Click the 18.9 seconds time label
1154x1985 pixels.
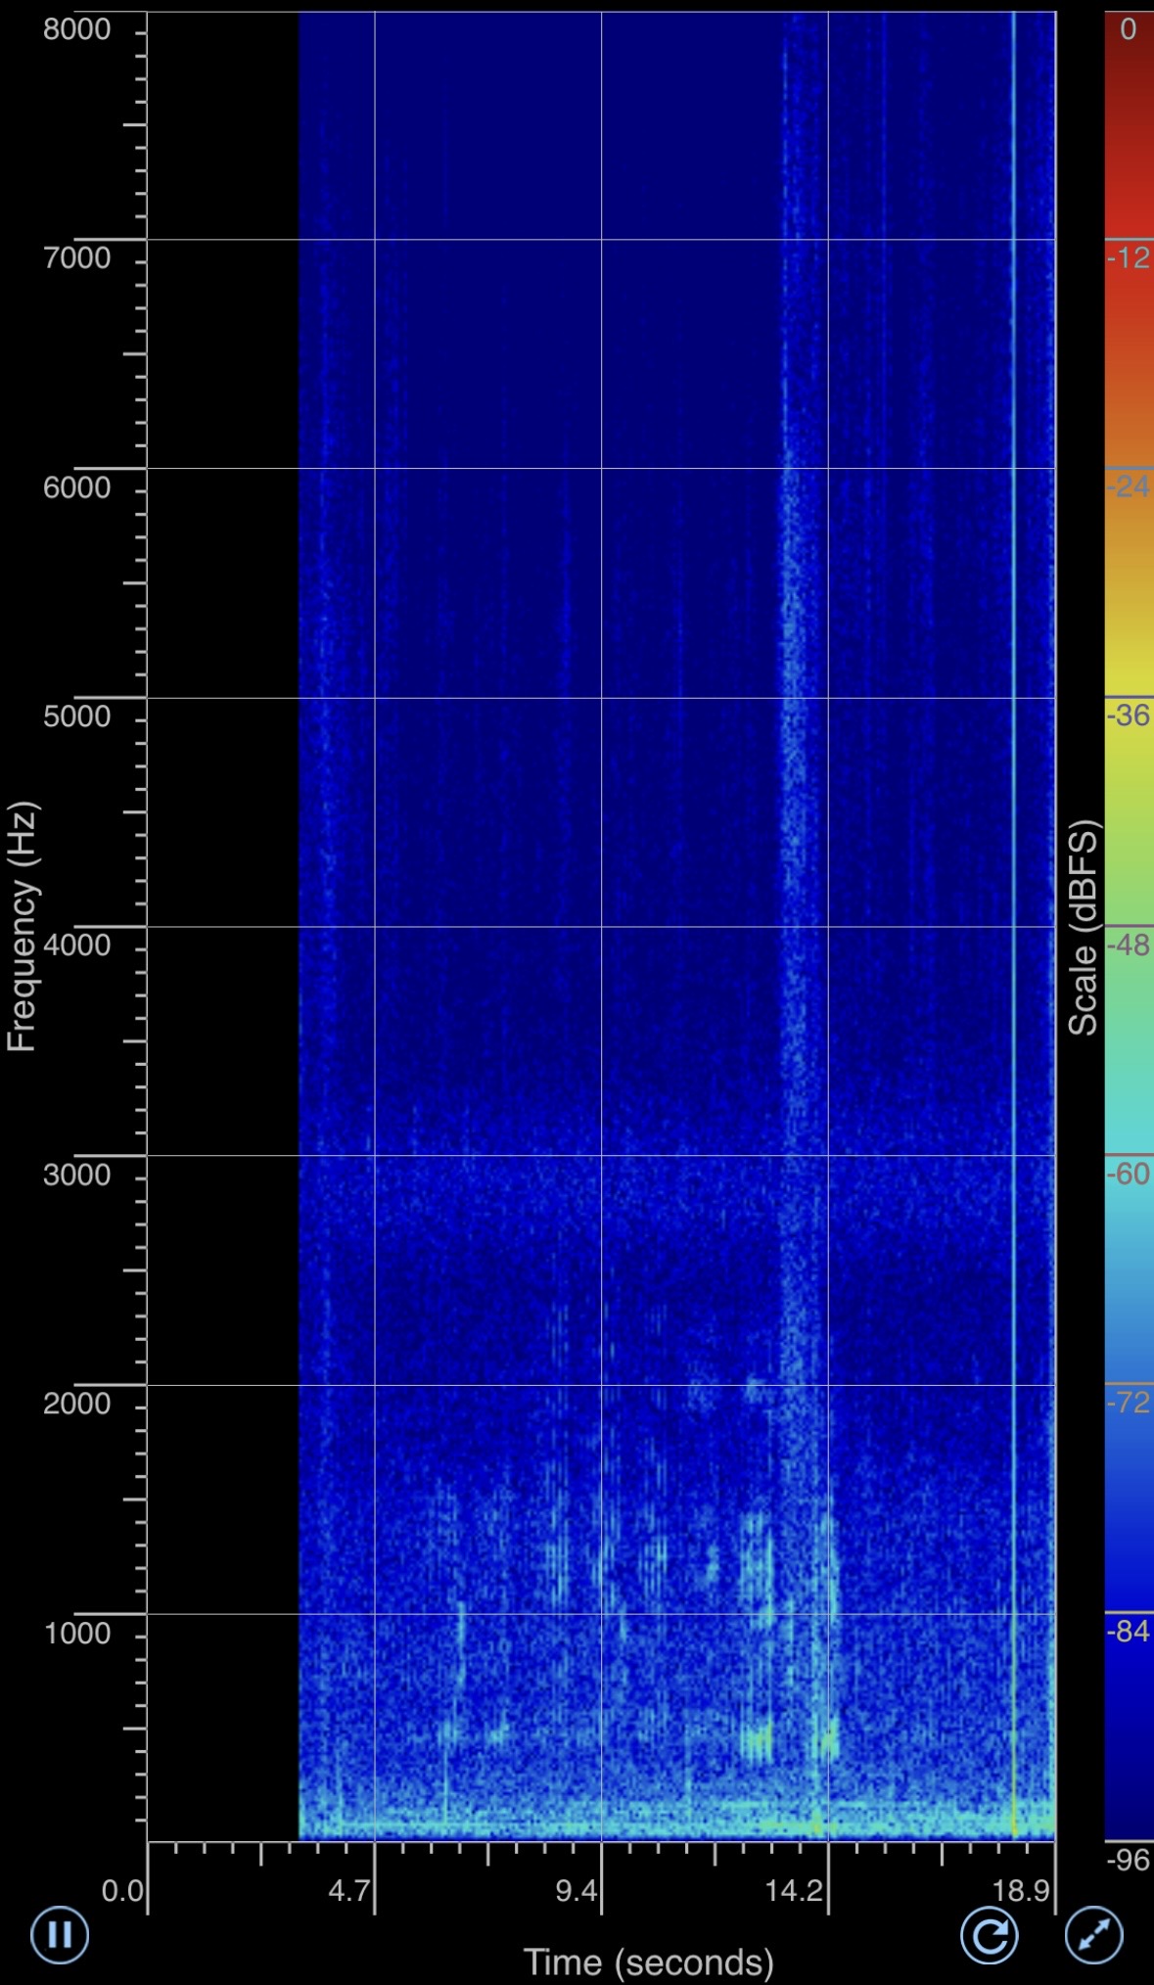coord(1021,1890)
